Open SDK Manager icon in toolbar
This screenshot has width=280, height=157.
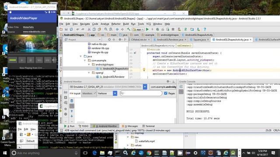[198, 29]
